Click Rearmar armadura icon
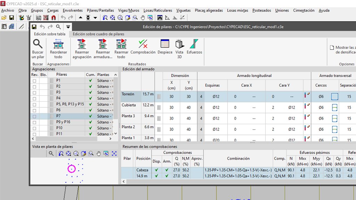This screenshot has height=200, width=356. [103, 49]
